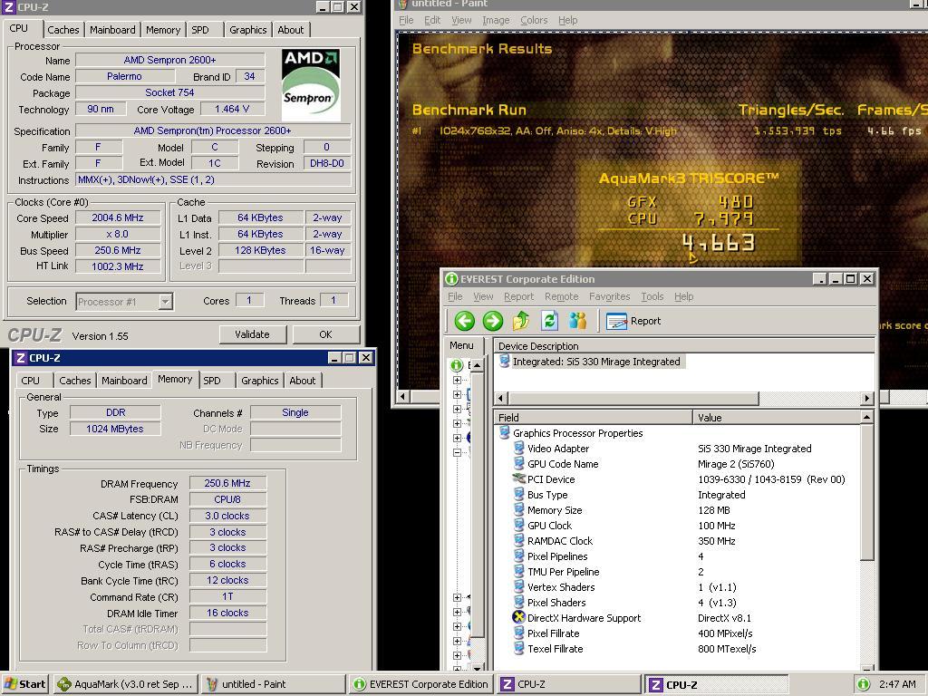Image resolution: width=928 pixels, height=696 pixels.
Task: Click the users icon in EVEREST toolbar
Action: [577, 321]
